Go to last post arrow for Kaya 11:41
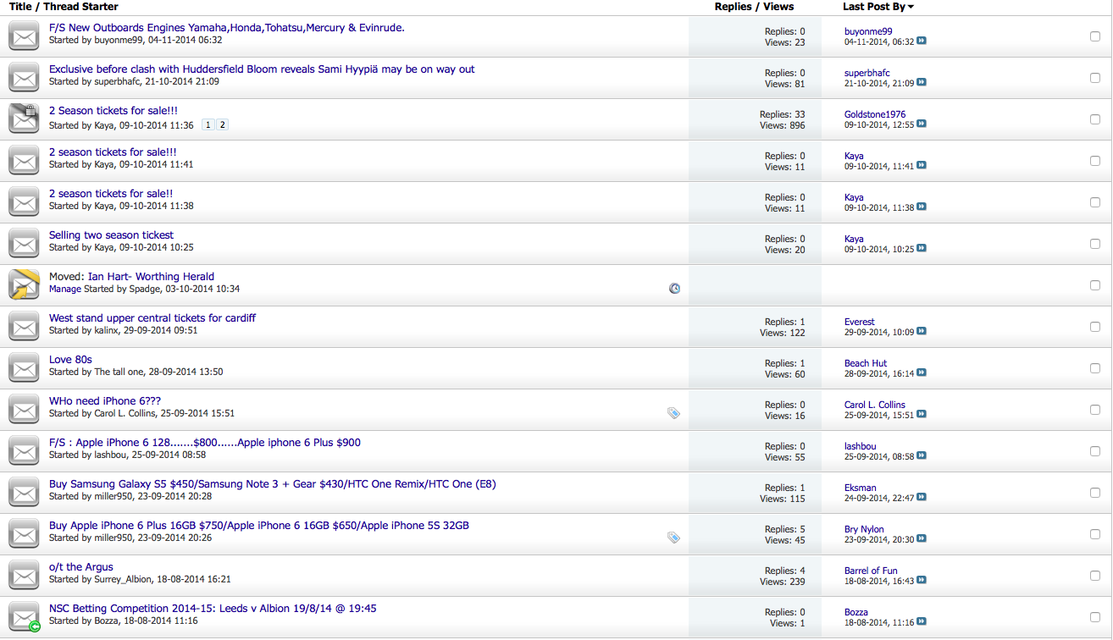This screenshot has height=640, width=1113. tap(922, 165)
